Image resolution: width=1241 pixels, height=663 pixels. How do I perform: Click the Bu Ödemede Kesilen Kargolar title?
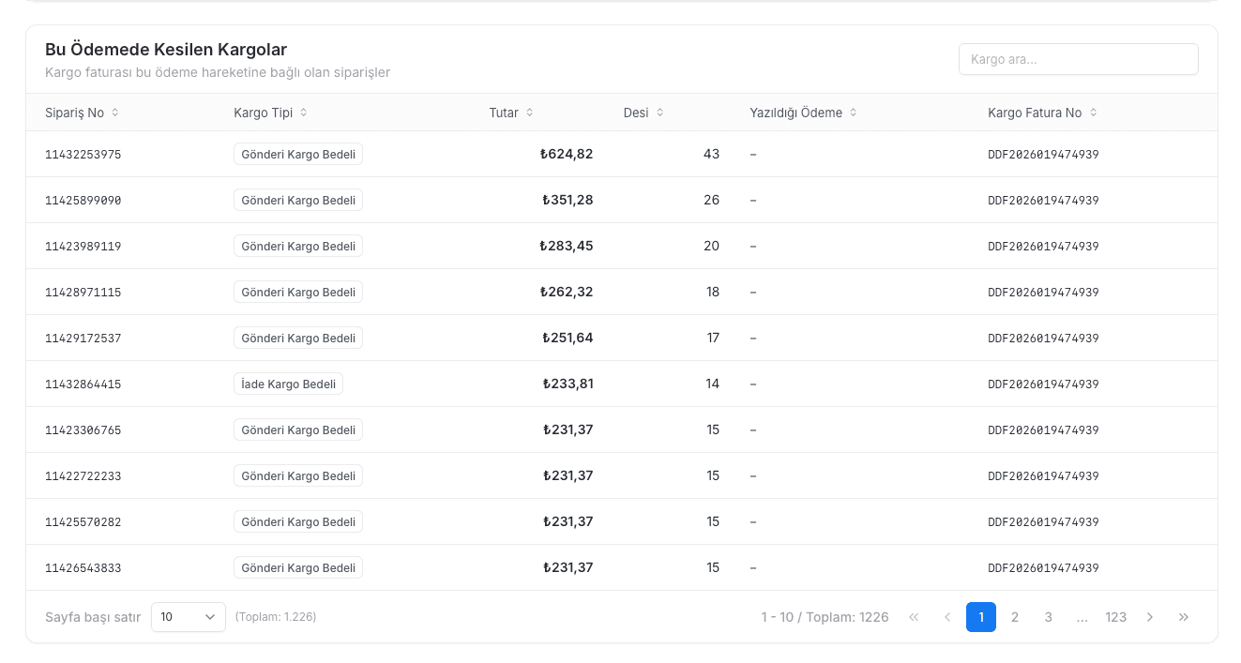[166, 50]
